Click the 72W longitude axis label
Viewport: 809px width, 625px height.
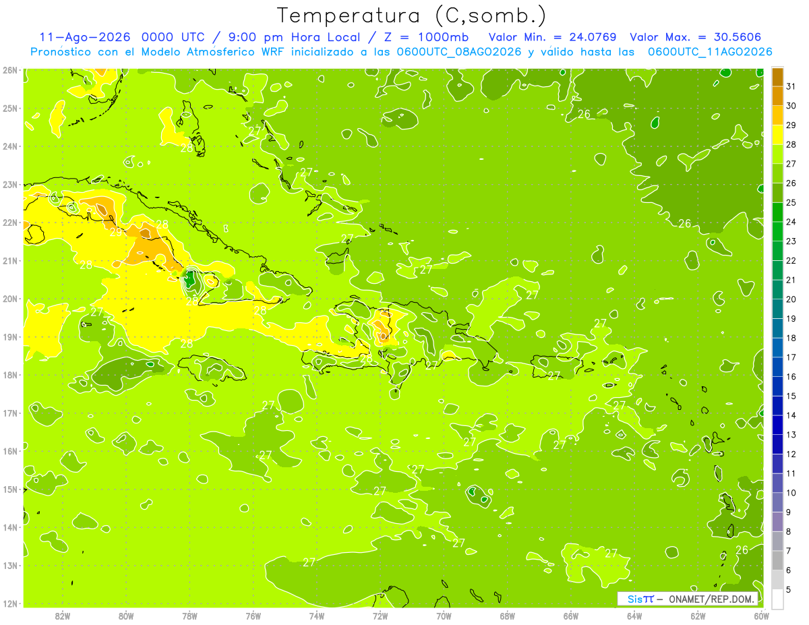pyautogui.click(x=380, y=616)
